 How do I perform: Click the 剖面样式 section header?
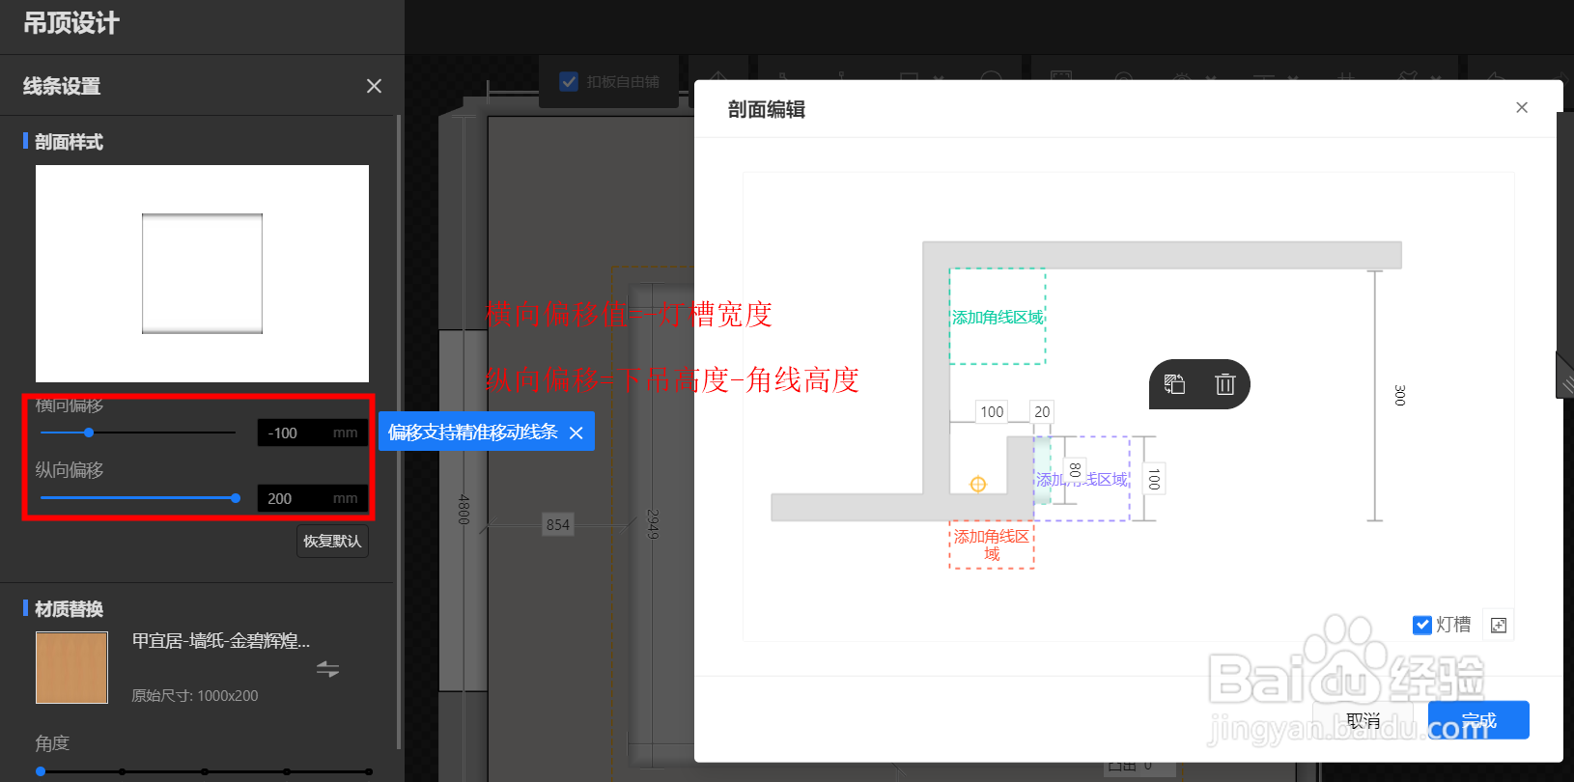[x=69, y=142]
